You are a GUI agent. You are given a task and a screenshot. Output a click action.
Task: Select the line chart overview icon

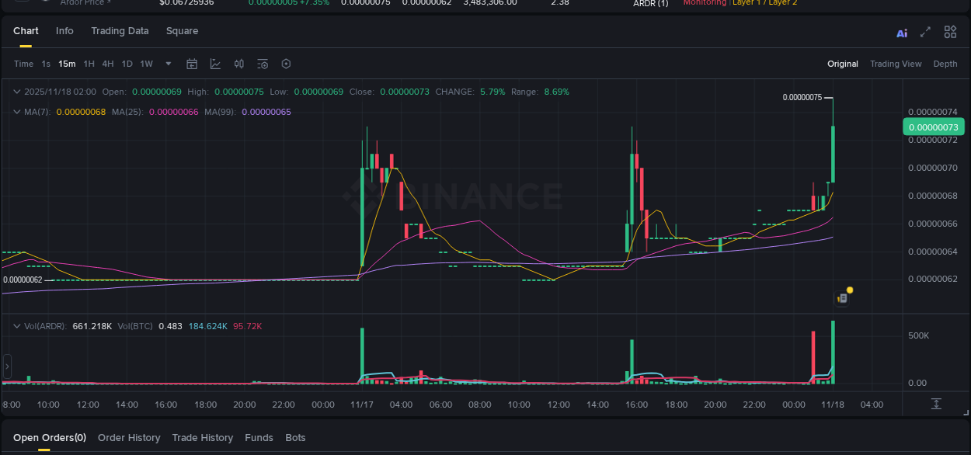tap(215, 64)
